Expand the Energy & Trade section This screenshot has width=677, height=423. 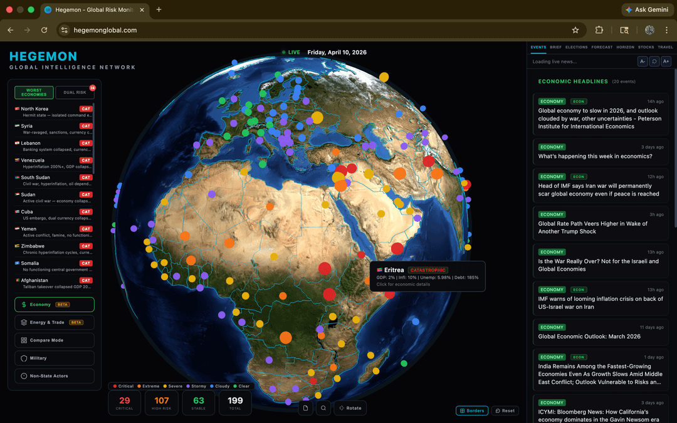coord(54,322)
